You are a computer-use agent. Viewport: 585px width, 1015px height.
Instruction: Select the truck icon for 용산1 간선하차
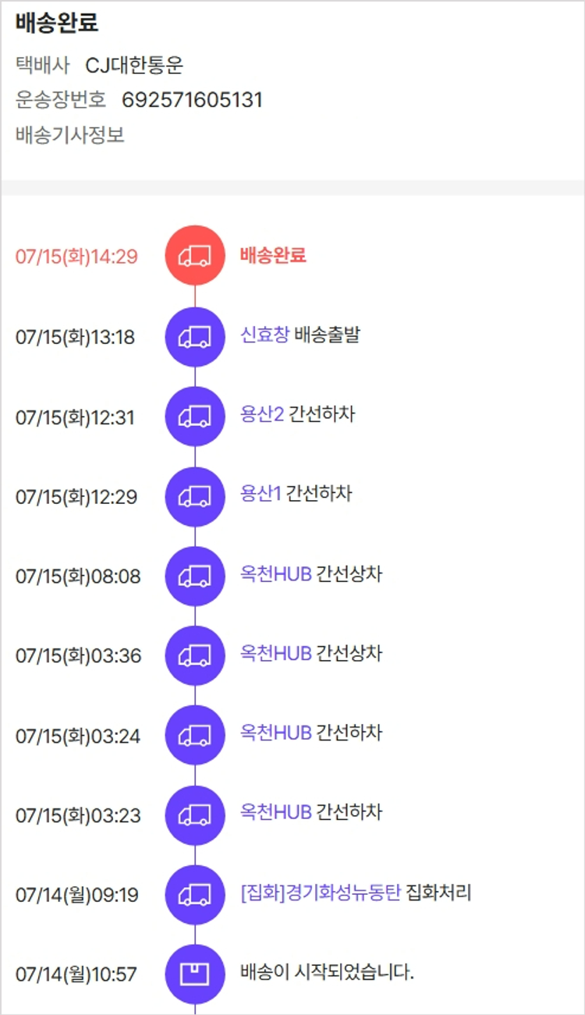[195, 496]
